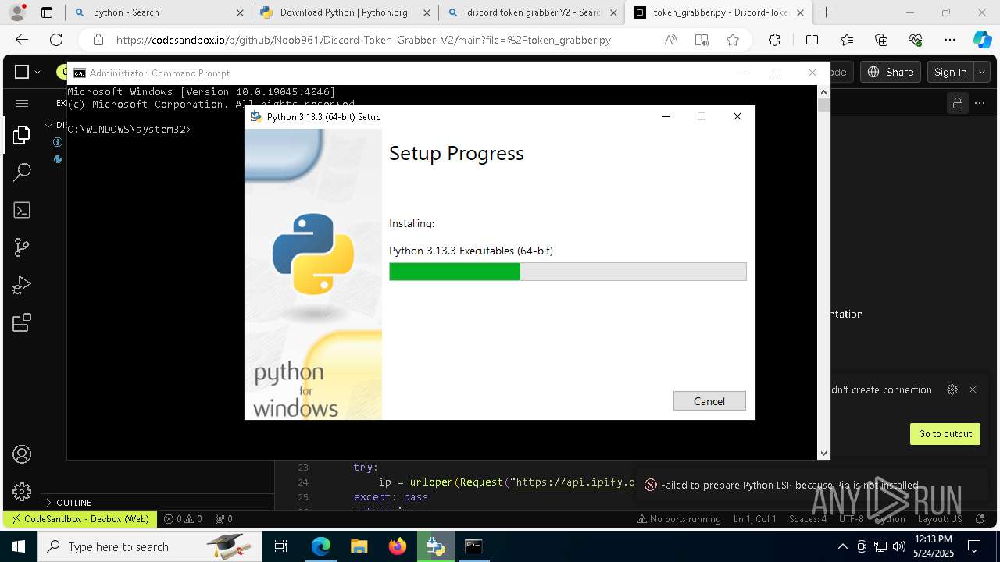Switch to Download Python | Python.org tab
The height and width of the screenshot is (562, 1000).
pos(345,12)
